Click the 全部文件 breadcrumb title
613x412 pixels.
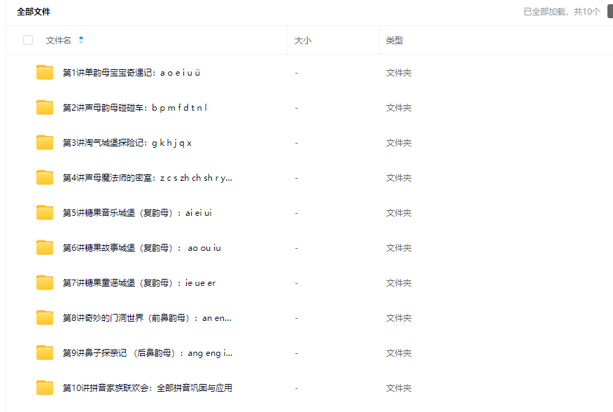tap(34, 12)
